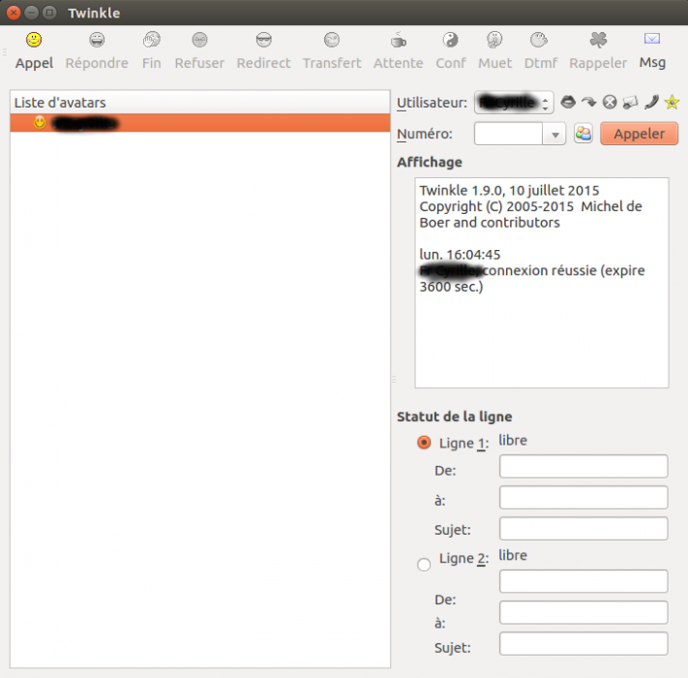Click the 'Affichage' heading
The image size is (688, 678).
(429, 163)
